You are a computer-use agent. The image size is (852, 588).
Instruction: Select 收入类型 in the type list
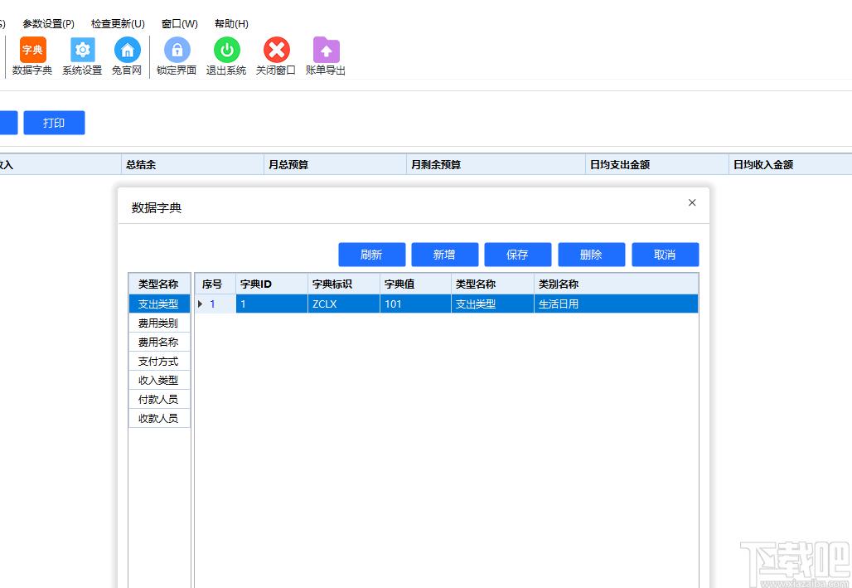click(x=159, y=380)
